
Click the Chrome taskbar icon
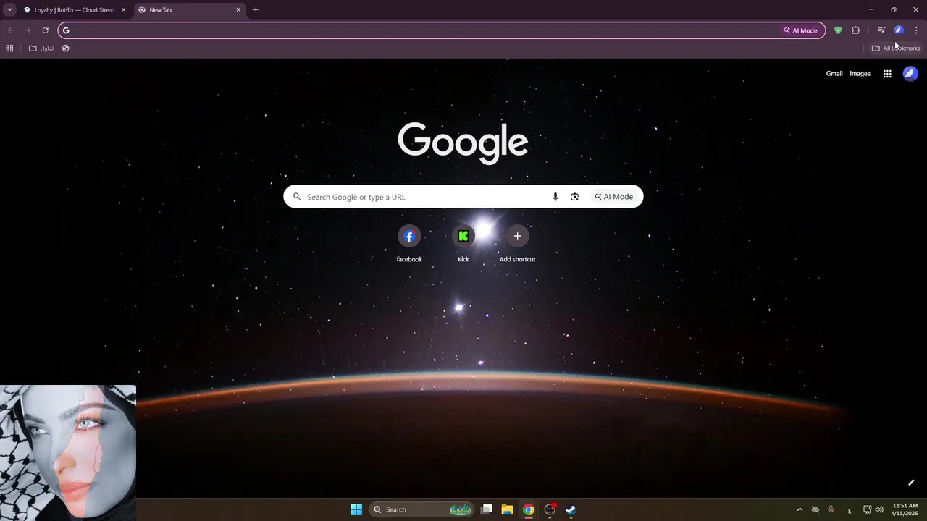point(529,509)
